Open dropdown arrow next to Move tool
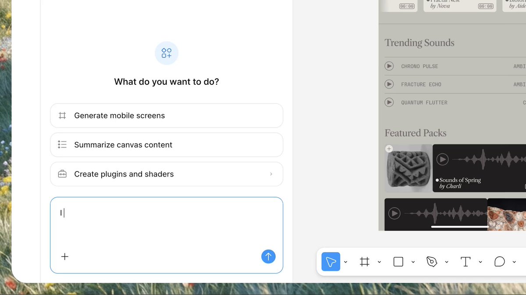 (346, 262)
